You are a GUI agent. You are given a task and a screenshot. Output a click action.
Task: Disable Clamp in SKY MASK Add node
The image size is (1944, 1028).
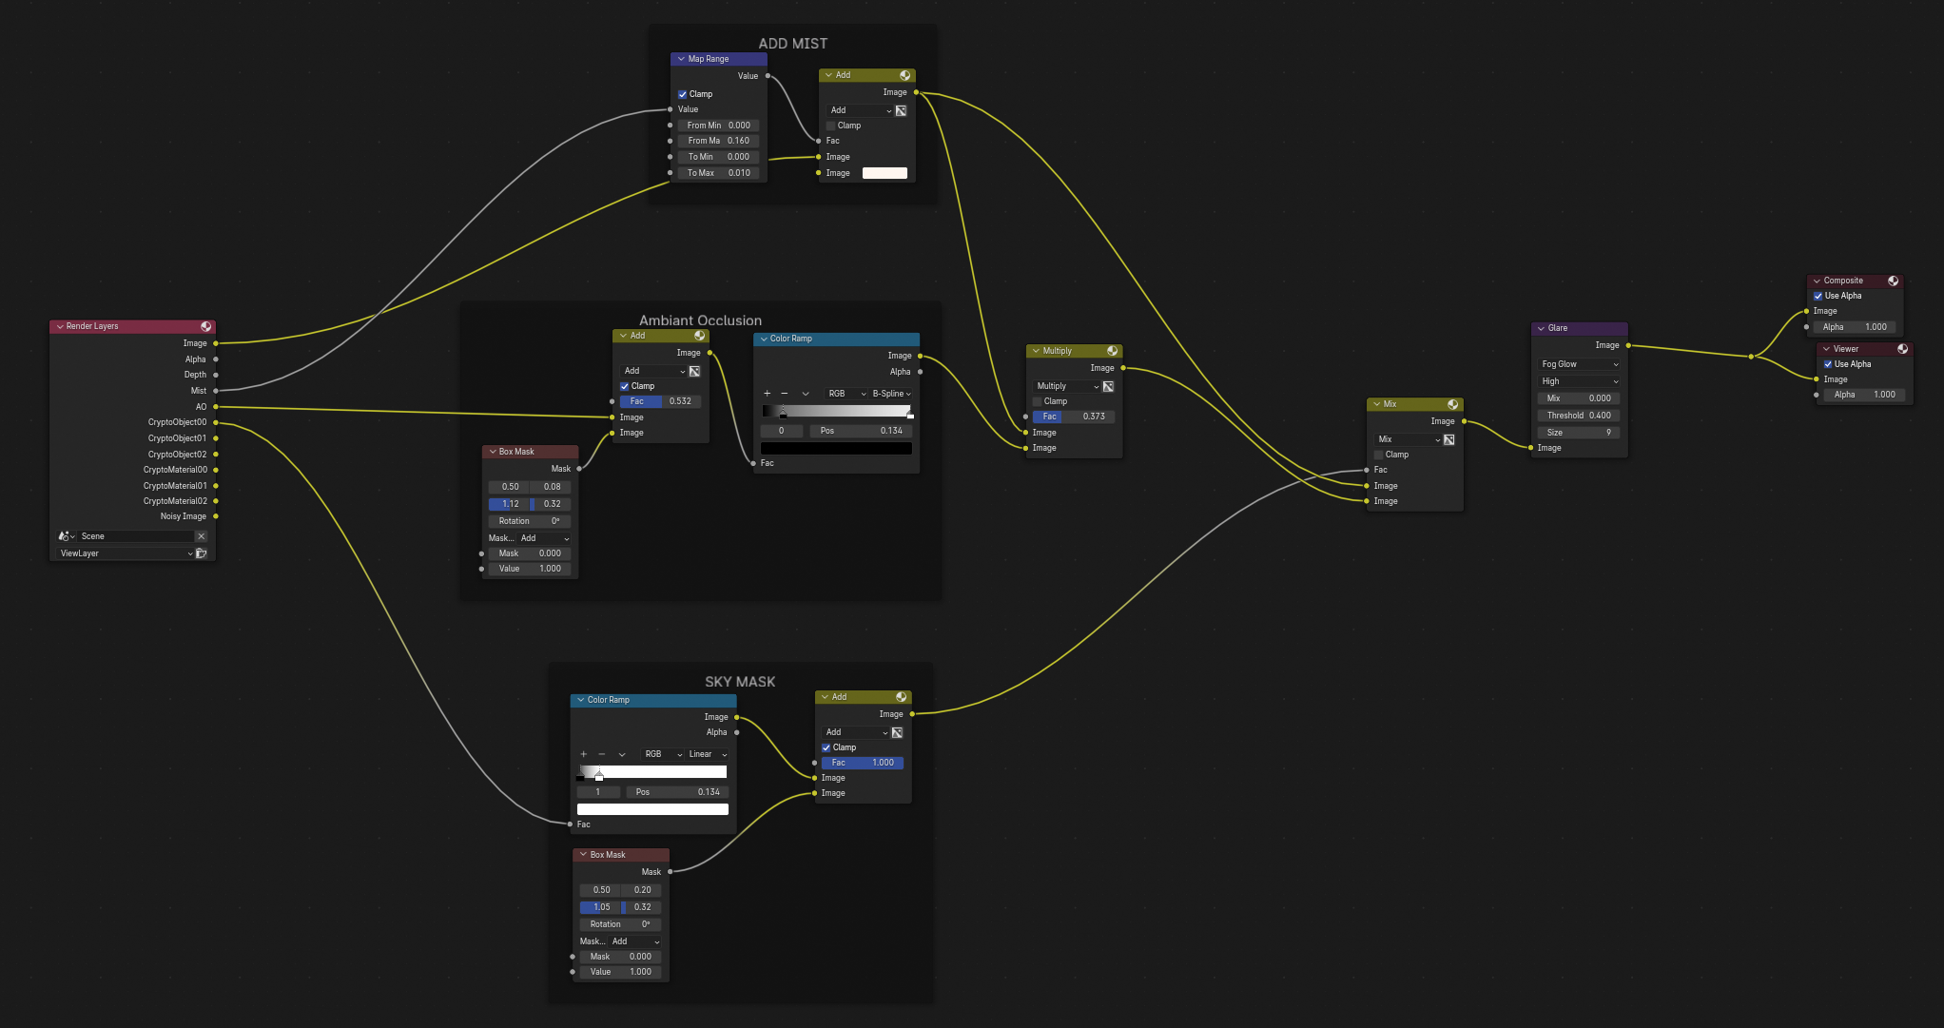click(826, 747)
